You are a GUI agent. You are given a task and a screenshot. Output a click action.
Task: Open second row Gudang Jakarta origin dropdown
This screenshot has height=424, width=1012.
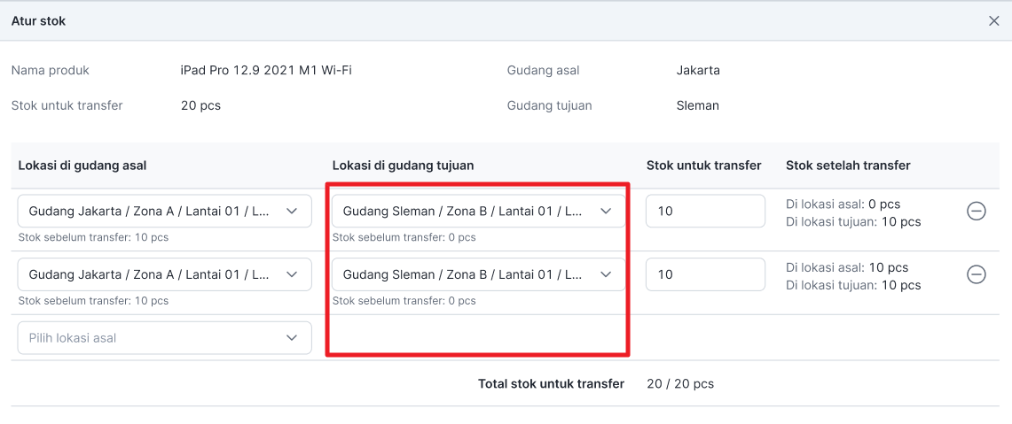click(165, 274)
